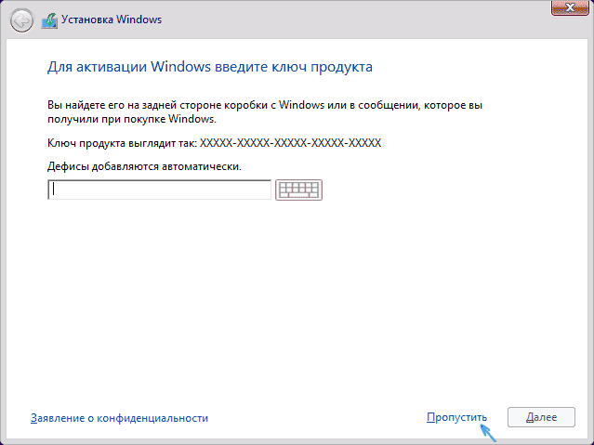This screenshot has height=445, width=594.
Task: Open the on-screen keyboard icon
Action: pos(298,190)
